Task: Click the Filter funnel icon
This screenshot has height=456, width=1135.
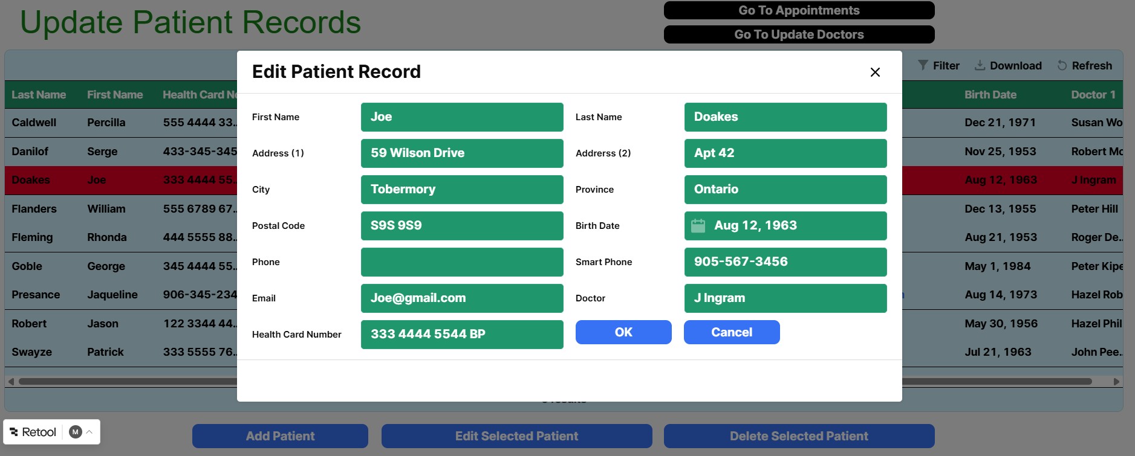Action: pyautogui.click(x=923, y=65)
